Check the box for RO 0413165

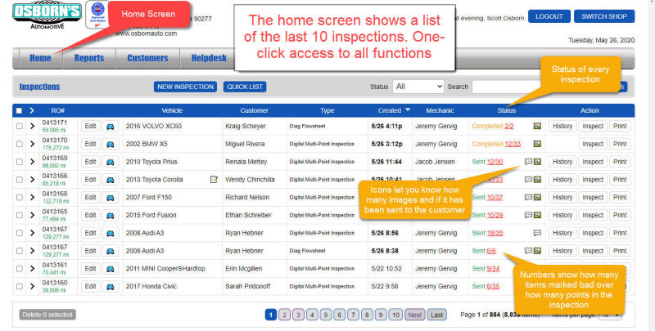19,216
